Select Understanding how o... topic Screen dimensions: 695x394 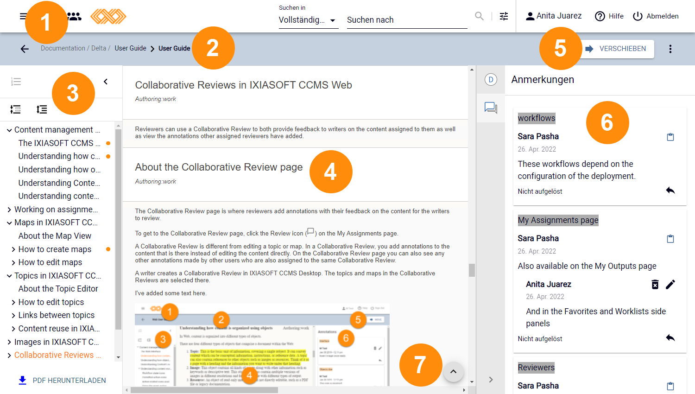(59, 170)
